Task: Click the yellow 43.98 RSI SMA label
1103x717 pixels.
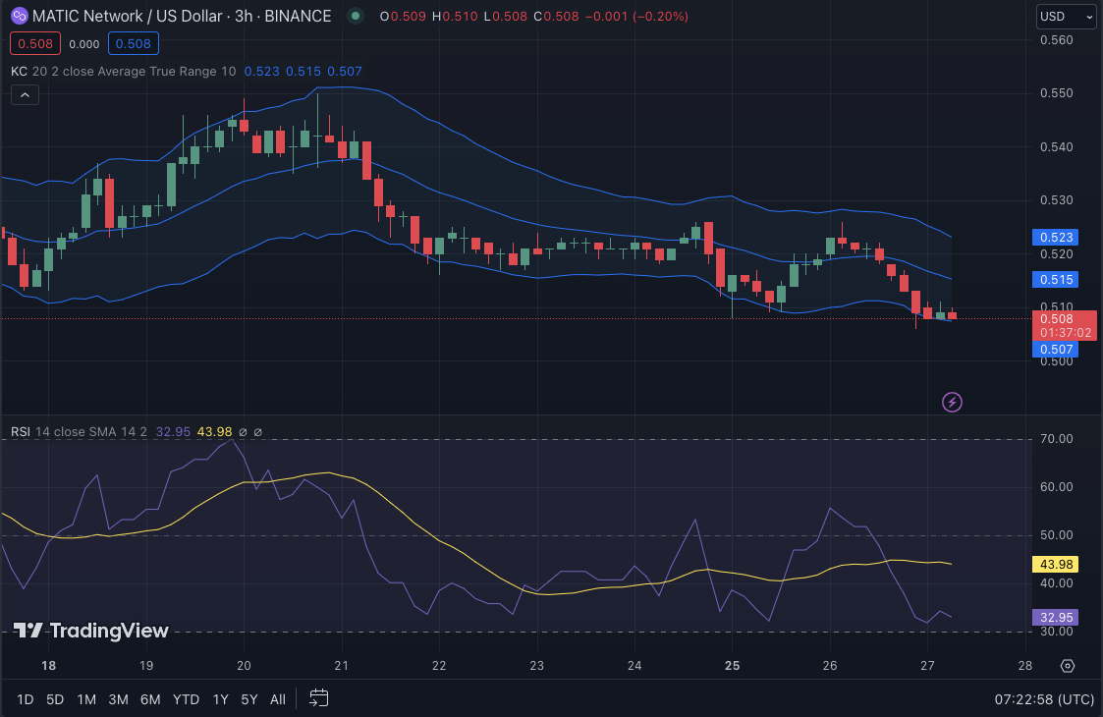Action: (1055, 564)
